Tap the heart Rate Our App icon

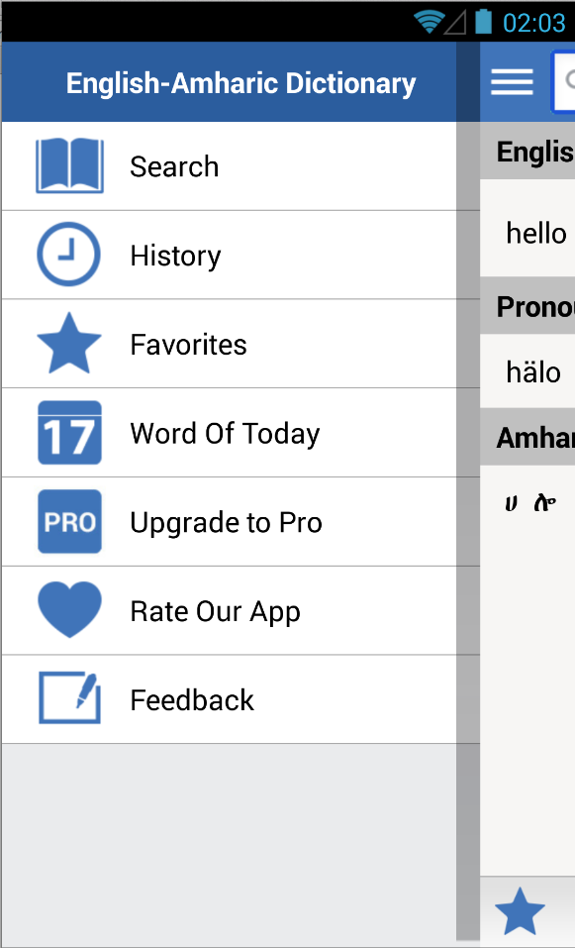pyautogui.click(x=69, y=609)
